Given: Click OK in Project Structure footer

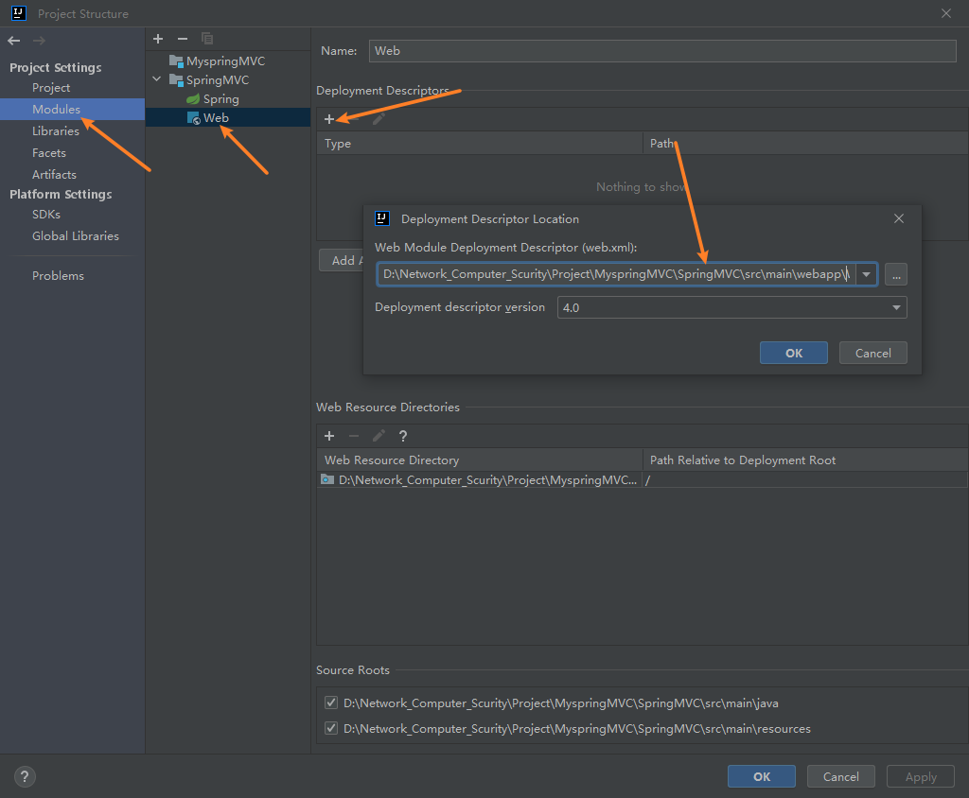Looking at the screenshot, I should (x=762, y=776).
